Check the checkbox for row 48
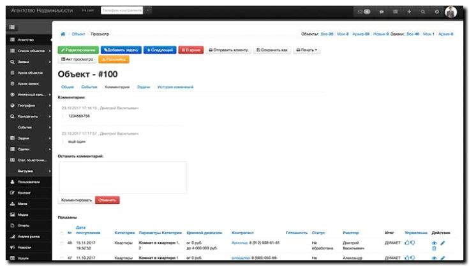Image resolution: width=469 pixels, height=266 pixels. pyautogui.click(x=62, y=242)
